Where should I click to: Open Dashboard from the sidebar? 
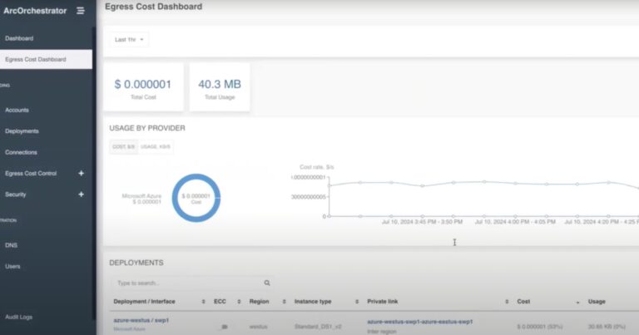(x=19, y=38)
